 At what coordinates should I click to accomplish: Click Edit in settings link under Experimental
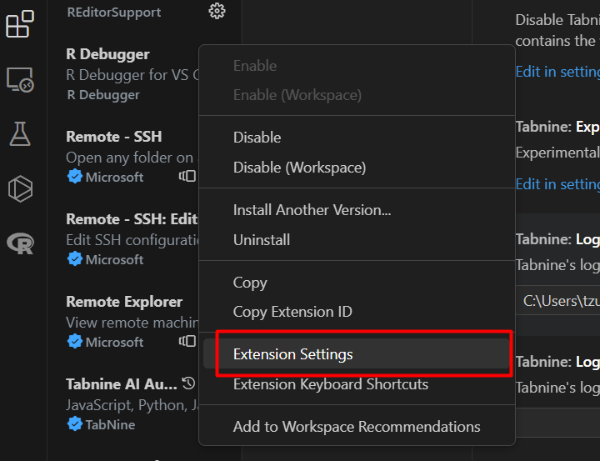coord(557,184)
